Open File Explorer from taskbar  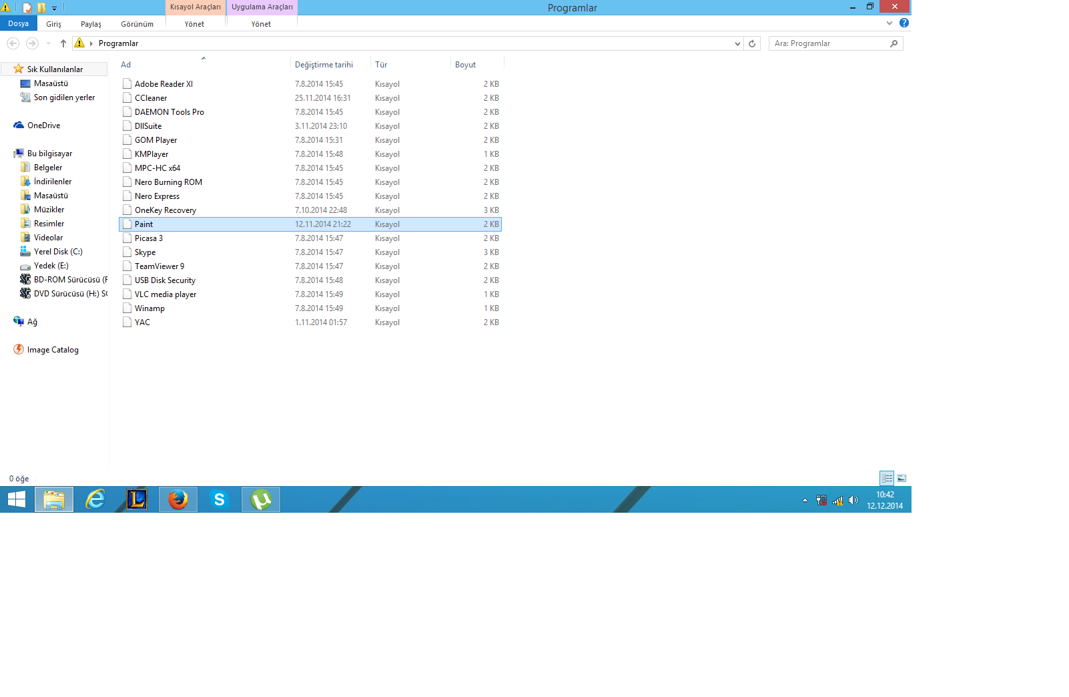coord(54,499)
